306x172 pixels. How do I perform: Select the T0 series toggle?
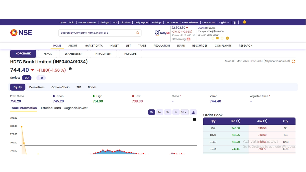[41, 78]
